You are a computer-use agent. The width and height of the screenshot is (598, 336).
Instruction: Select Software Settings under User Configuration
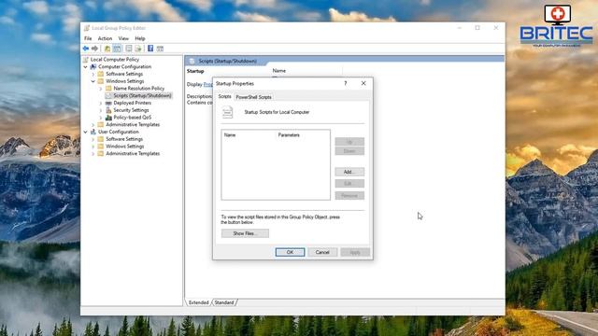point(124,139)
